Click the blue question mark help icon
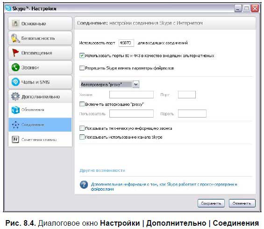This screenshot has width=264, height=229. pos(84,185)
